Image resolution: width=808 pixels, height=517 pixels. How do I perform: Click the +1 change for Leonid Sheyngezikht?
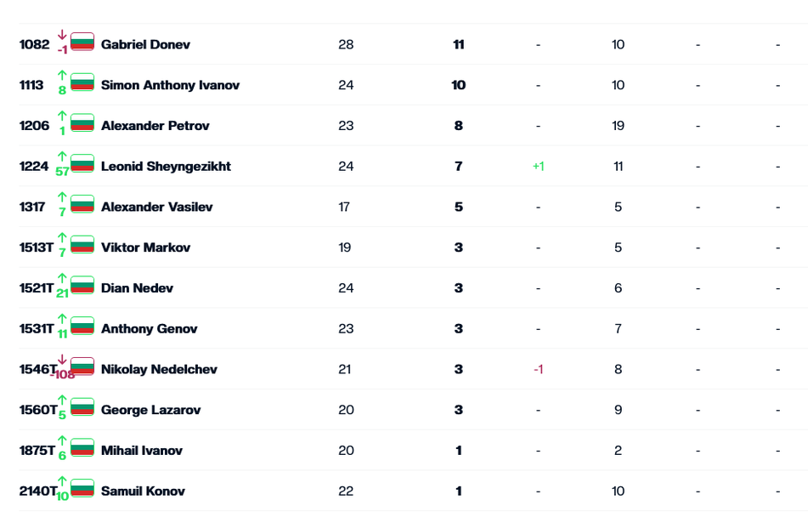point(538,166)
